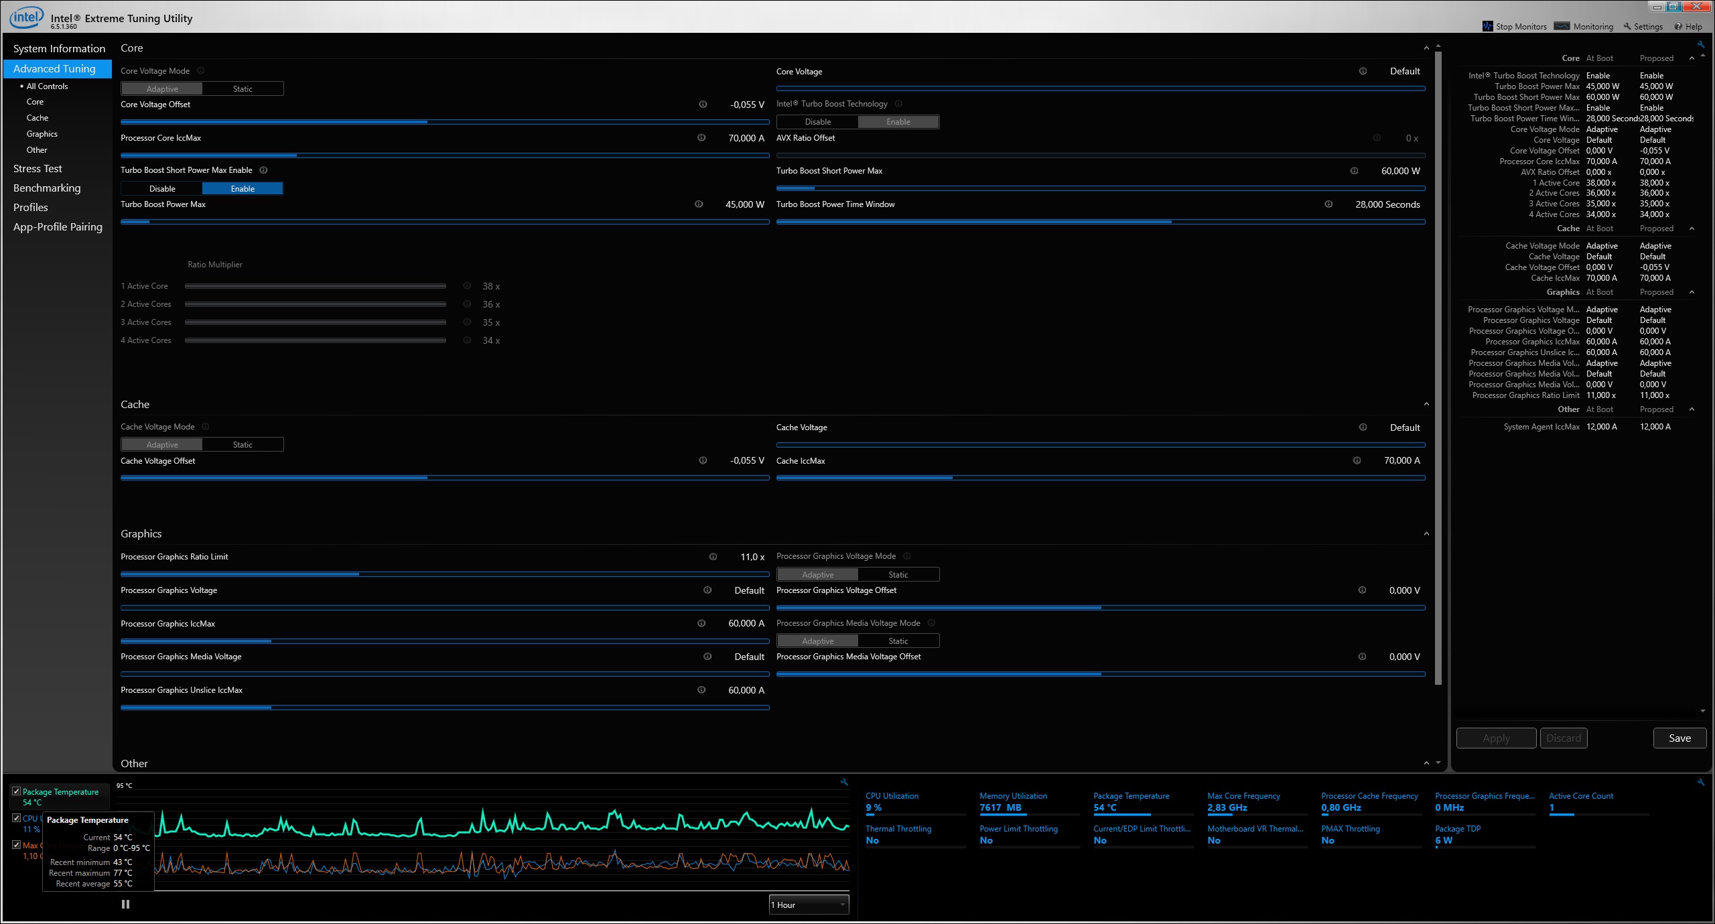Collapse the Cache section
Screen dimensions: 1715x924
click(x=1426, y=404)
